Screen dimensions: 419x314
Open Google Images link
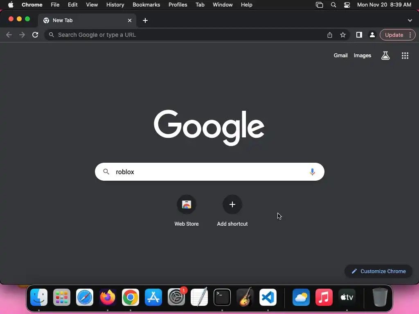point(363,56)
